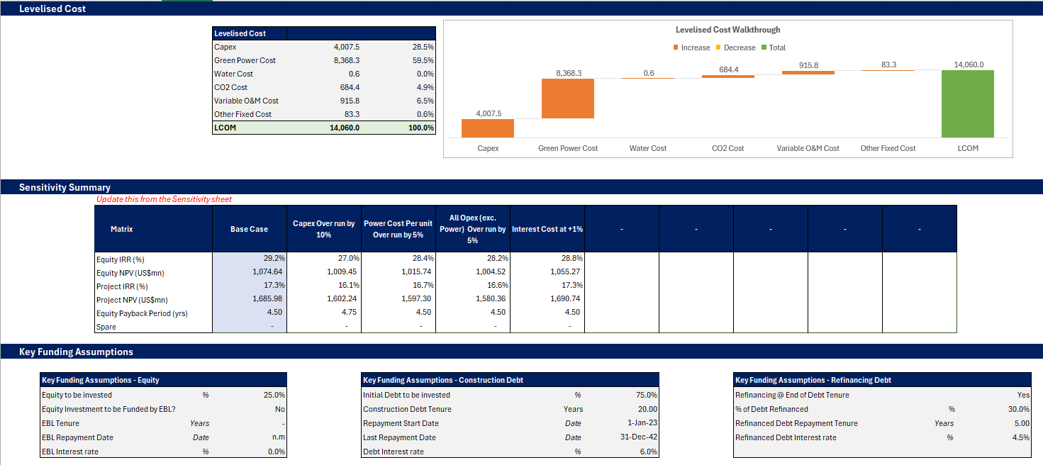Select the Sensitivity Summary section header

tap(65, 187)
